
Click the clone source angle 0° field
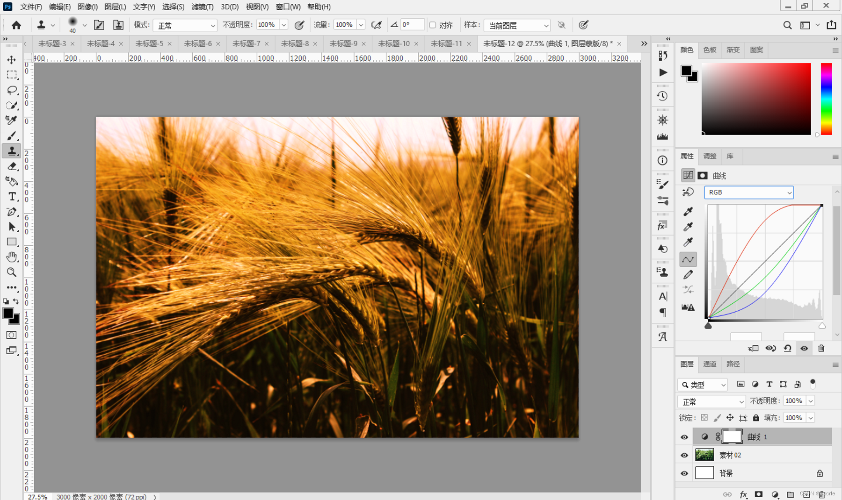pos(413,25)
